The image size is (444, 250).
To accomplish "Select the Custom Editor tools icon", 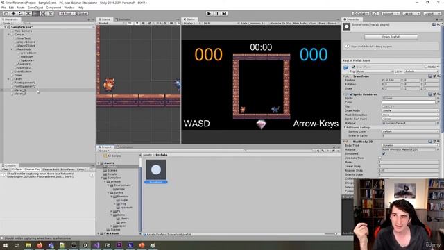I will tap(50, 14).
